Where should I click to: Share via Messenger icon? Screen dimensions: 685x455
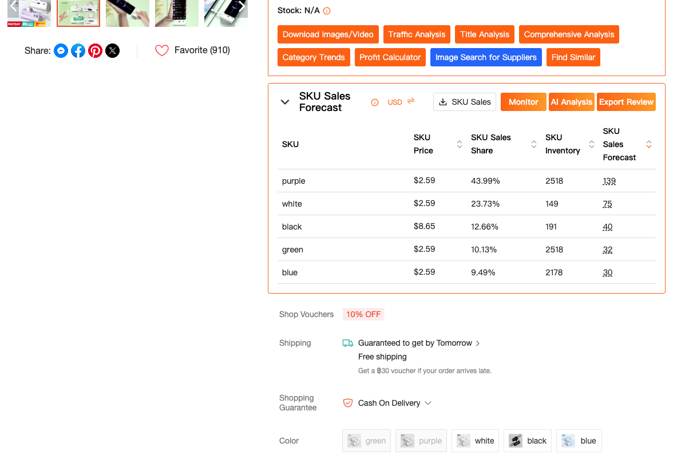pyautogui.click(x=61, y=51)
